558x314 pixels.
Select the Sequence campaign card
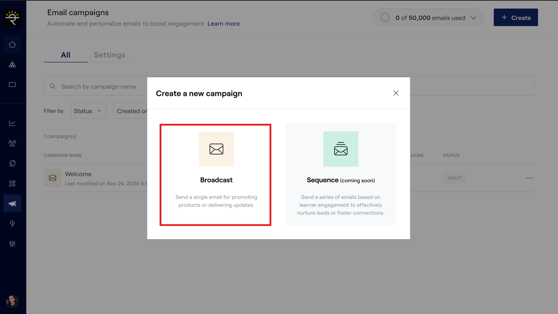(x=340, y=174)
